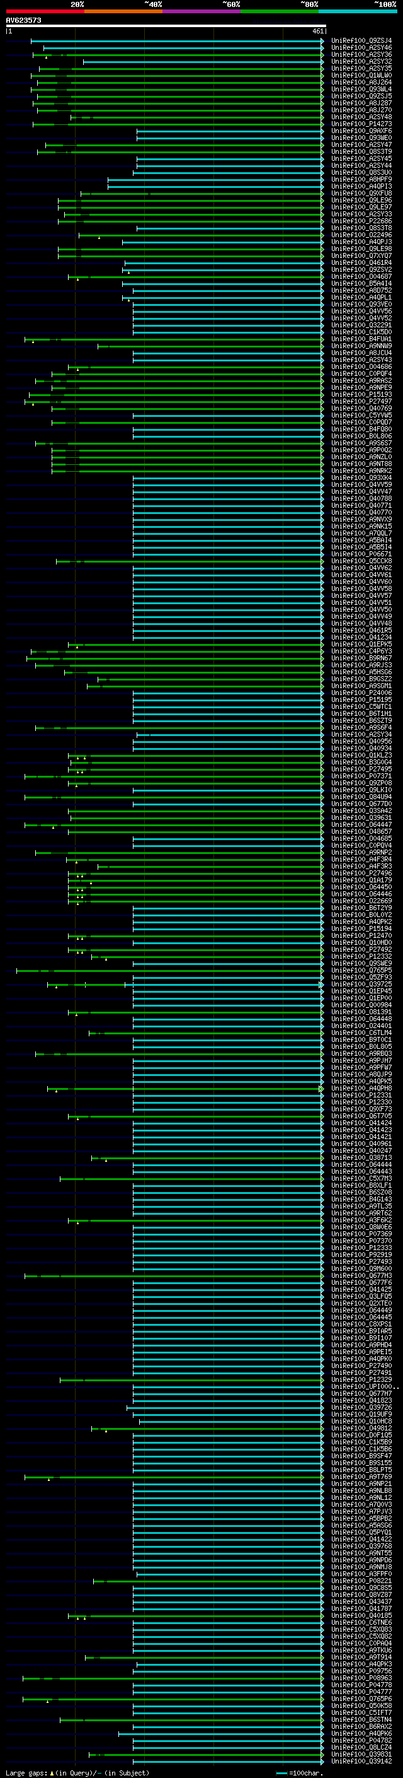Select the UniRef100_Q8S3U0 label

click(361, 173)
